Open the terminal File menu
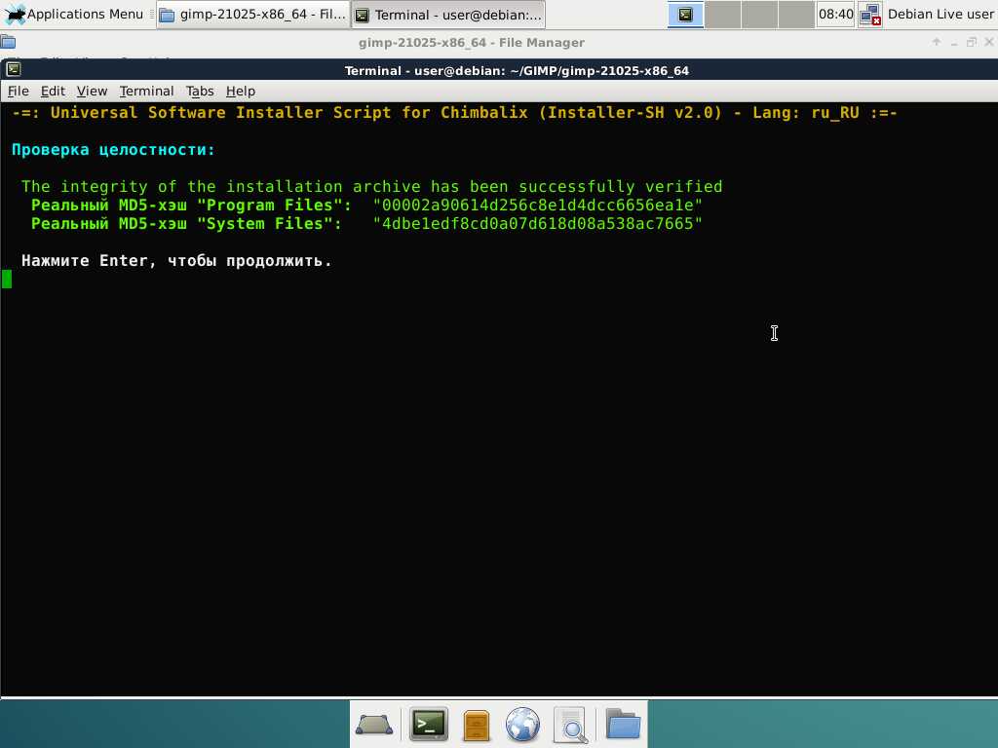998x748 pixels. pyautogui.click(x=18, y=91)
